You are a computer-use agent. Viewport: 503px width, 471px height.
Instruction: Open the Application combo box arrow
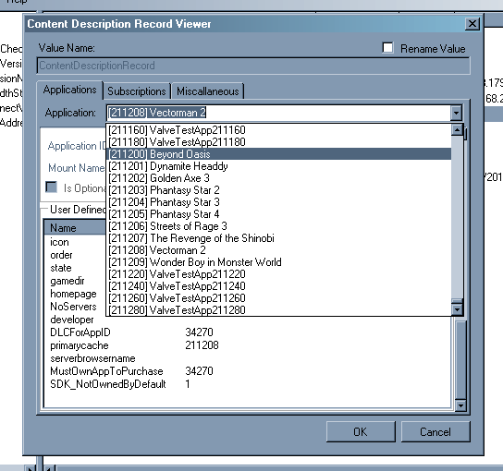coord(456,113)
